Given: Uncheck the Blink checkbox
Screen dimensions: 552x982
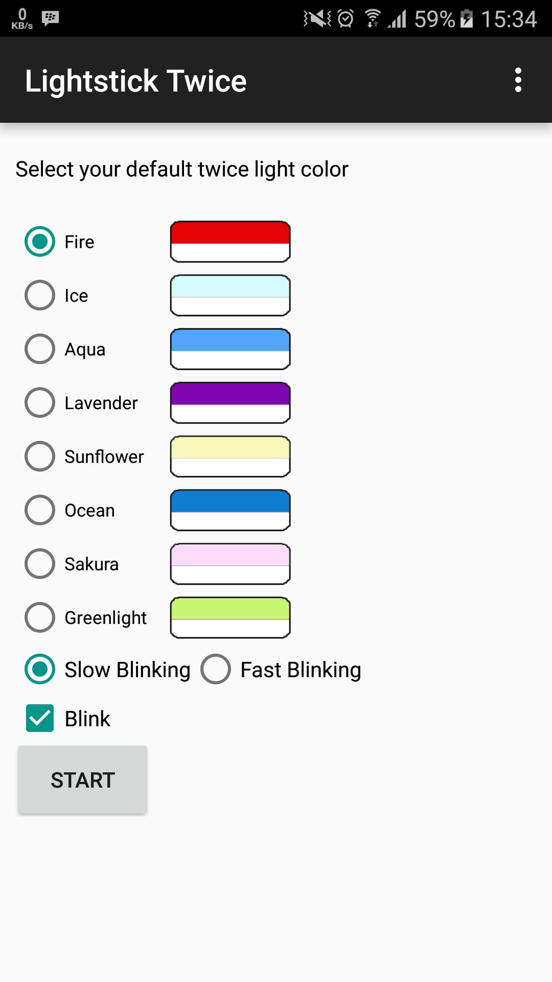Looking at the screenshot, I should pyautogui.click(x=40, y=718).
